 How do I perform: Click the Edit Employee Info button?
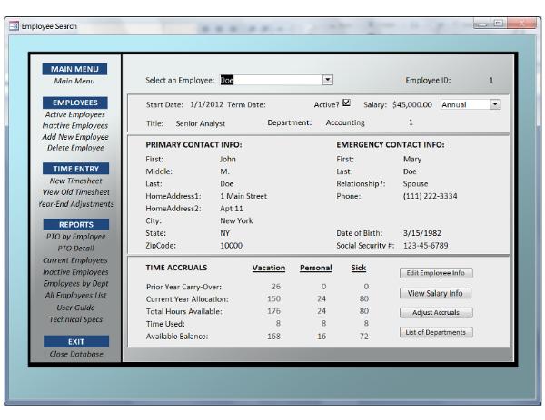(x=436, y=272)
